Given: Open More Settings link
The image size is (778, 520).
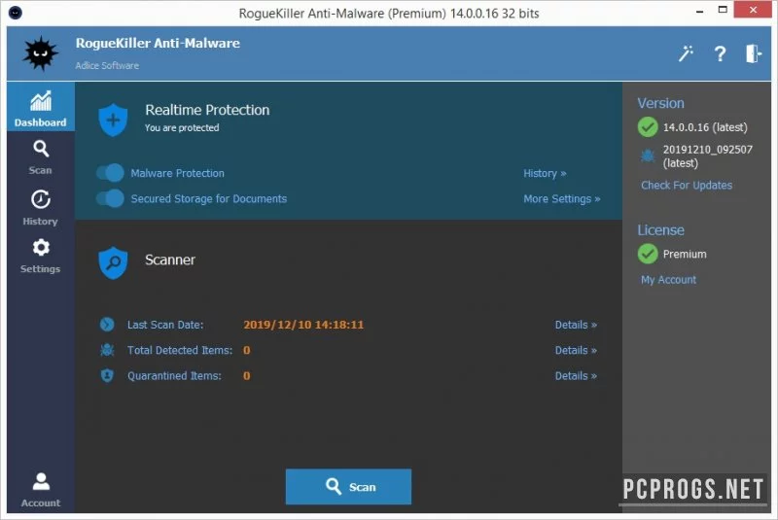Looking at the screenshot, I should tap(562, 199).
